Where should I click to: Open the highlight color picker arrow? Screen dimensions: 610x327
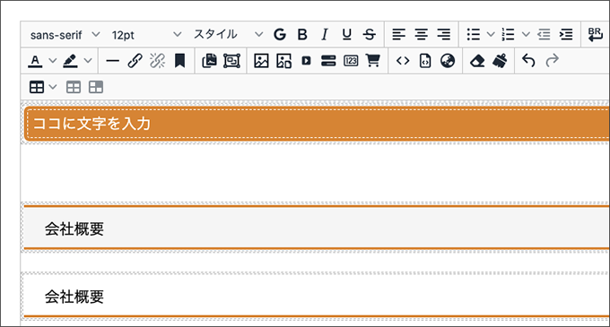(x=88, y=61)
